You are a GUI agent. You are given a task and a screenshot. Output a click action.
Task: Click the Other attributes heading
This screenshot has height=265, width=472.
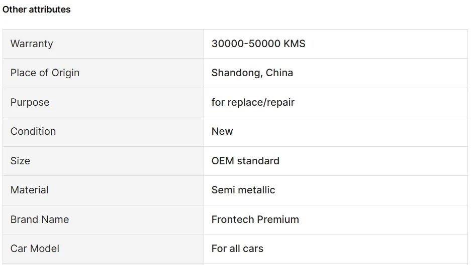coord(36,10)
